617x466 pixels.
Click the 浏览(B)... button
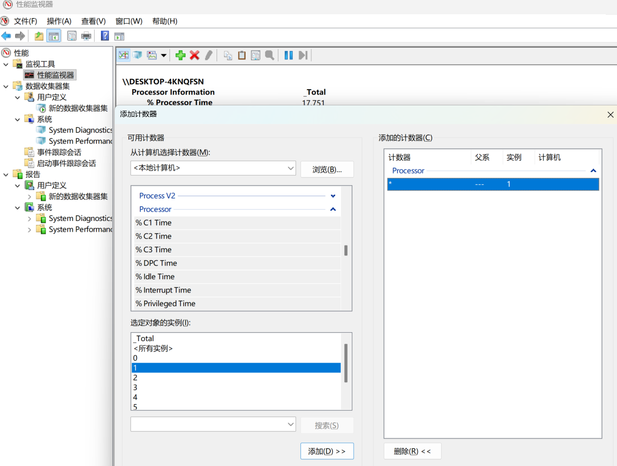click(x=327, y=170)
